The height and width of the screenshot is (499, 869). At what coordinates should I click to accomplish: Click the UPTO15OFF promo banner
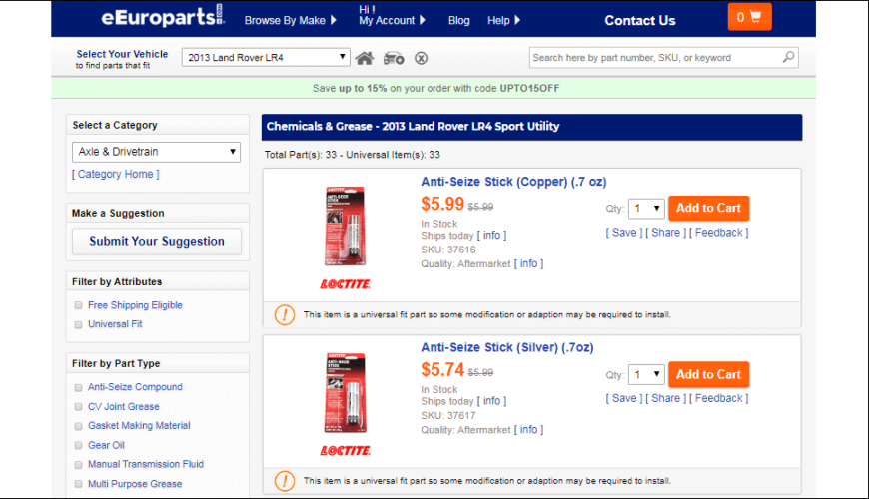[x=434, y=88]
